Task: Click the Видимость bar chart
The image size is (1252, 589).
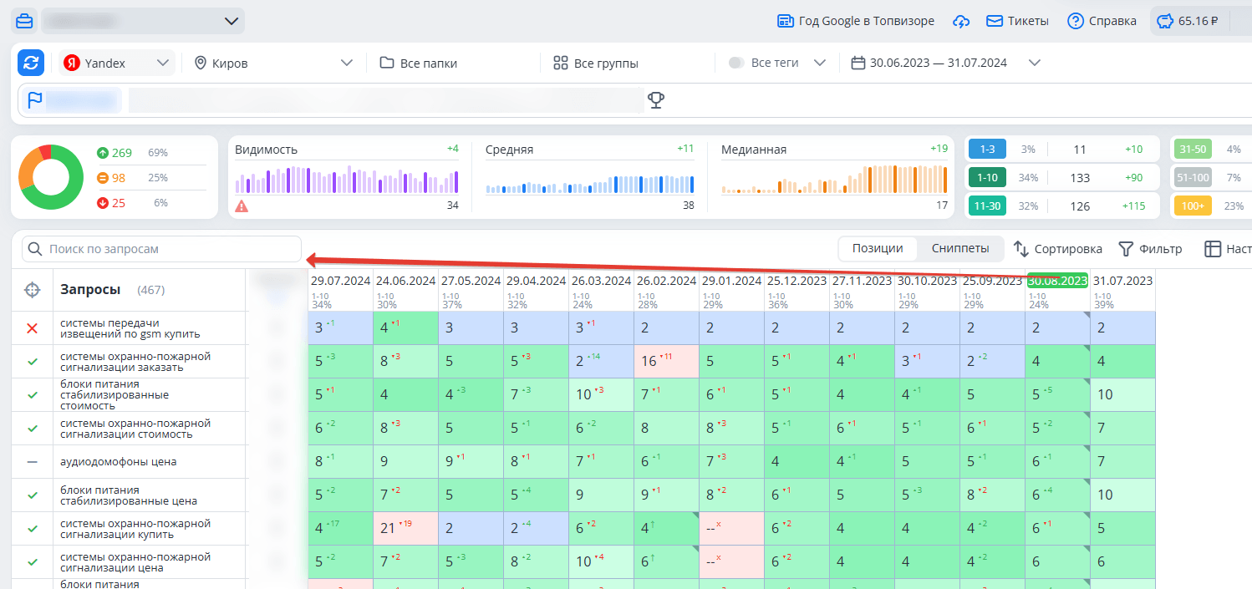Action: [x=347, y=180]
